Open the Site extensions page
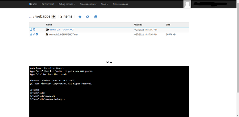 pyautogui.click(x=120, y=4)
